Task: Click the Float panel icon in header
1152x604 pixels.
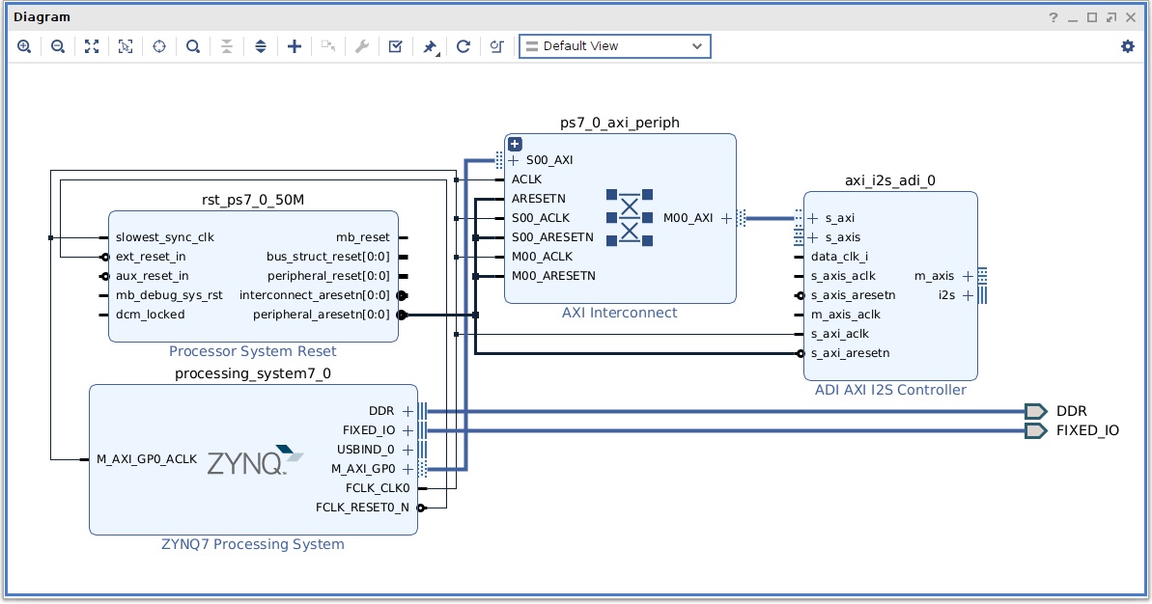Action: [x=1111, y=16]
